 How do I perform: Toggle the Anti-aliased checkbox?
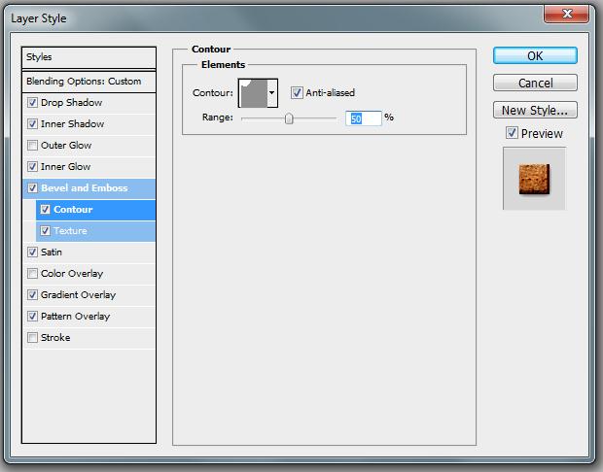(298, 93)
